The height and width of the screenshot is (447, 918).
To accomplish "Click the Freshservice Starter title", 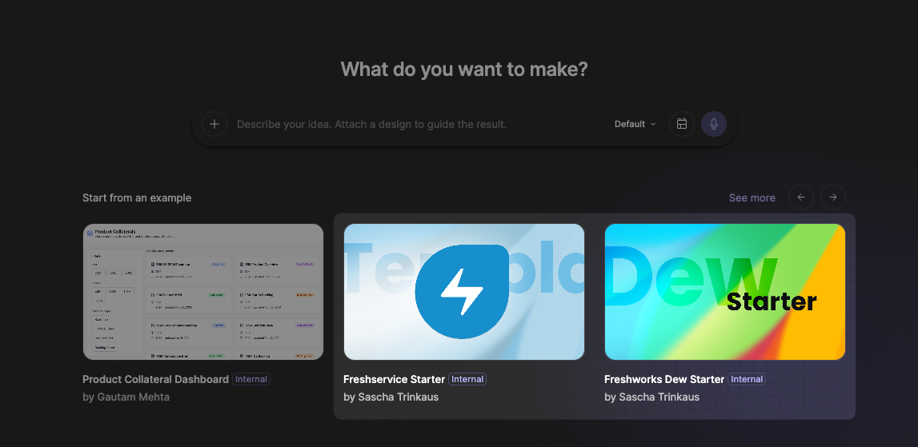I will coord(394,379).
